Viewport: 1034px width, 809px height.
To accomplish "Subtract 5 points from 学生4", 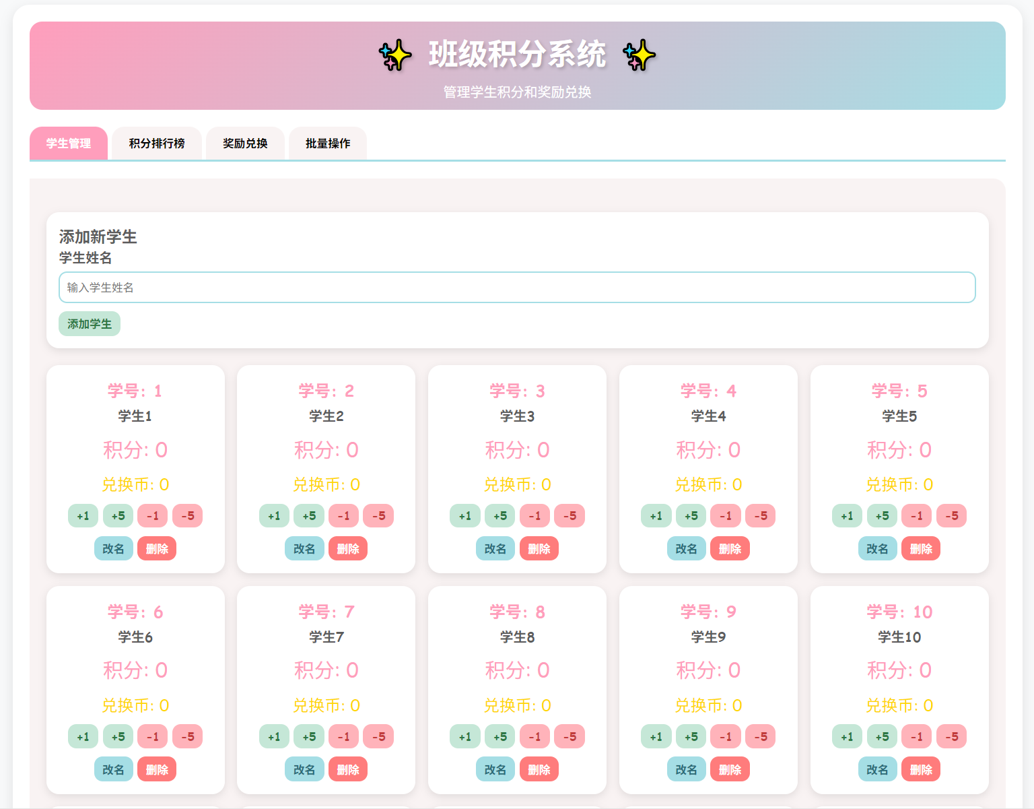I will (x=761, y=516).
